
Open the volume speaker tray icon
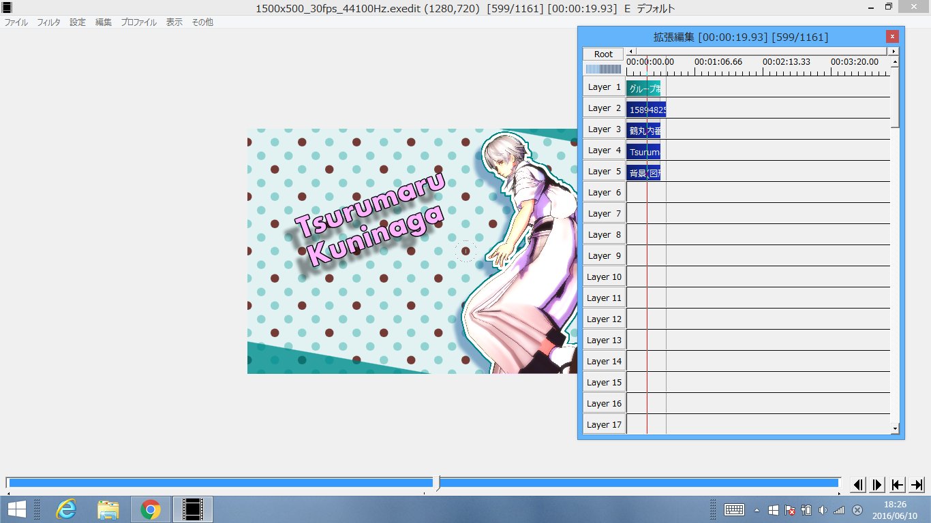pos(823,509)
